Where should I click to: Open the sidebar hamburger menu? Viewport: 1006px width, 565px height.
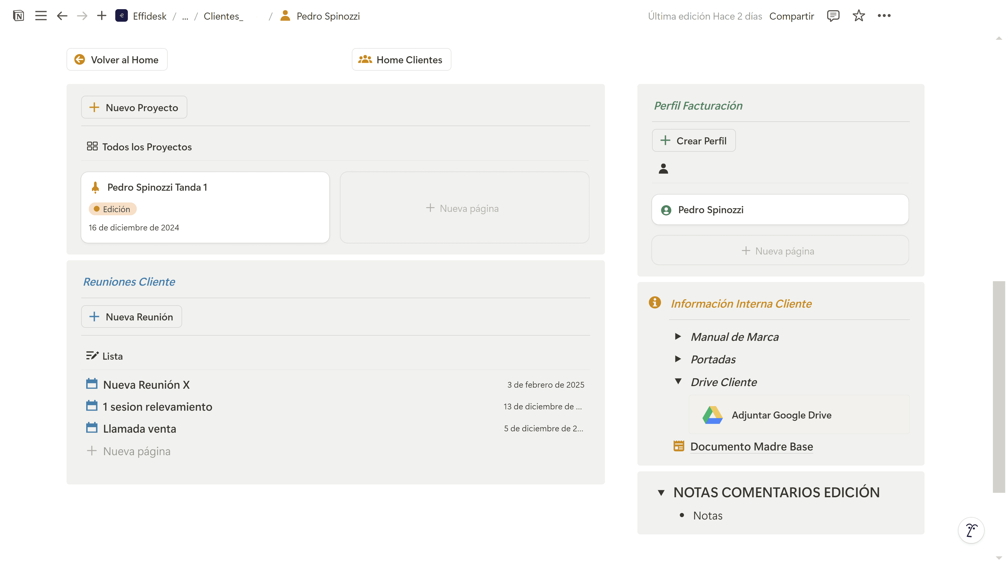[41, 16]
